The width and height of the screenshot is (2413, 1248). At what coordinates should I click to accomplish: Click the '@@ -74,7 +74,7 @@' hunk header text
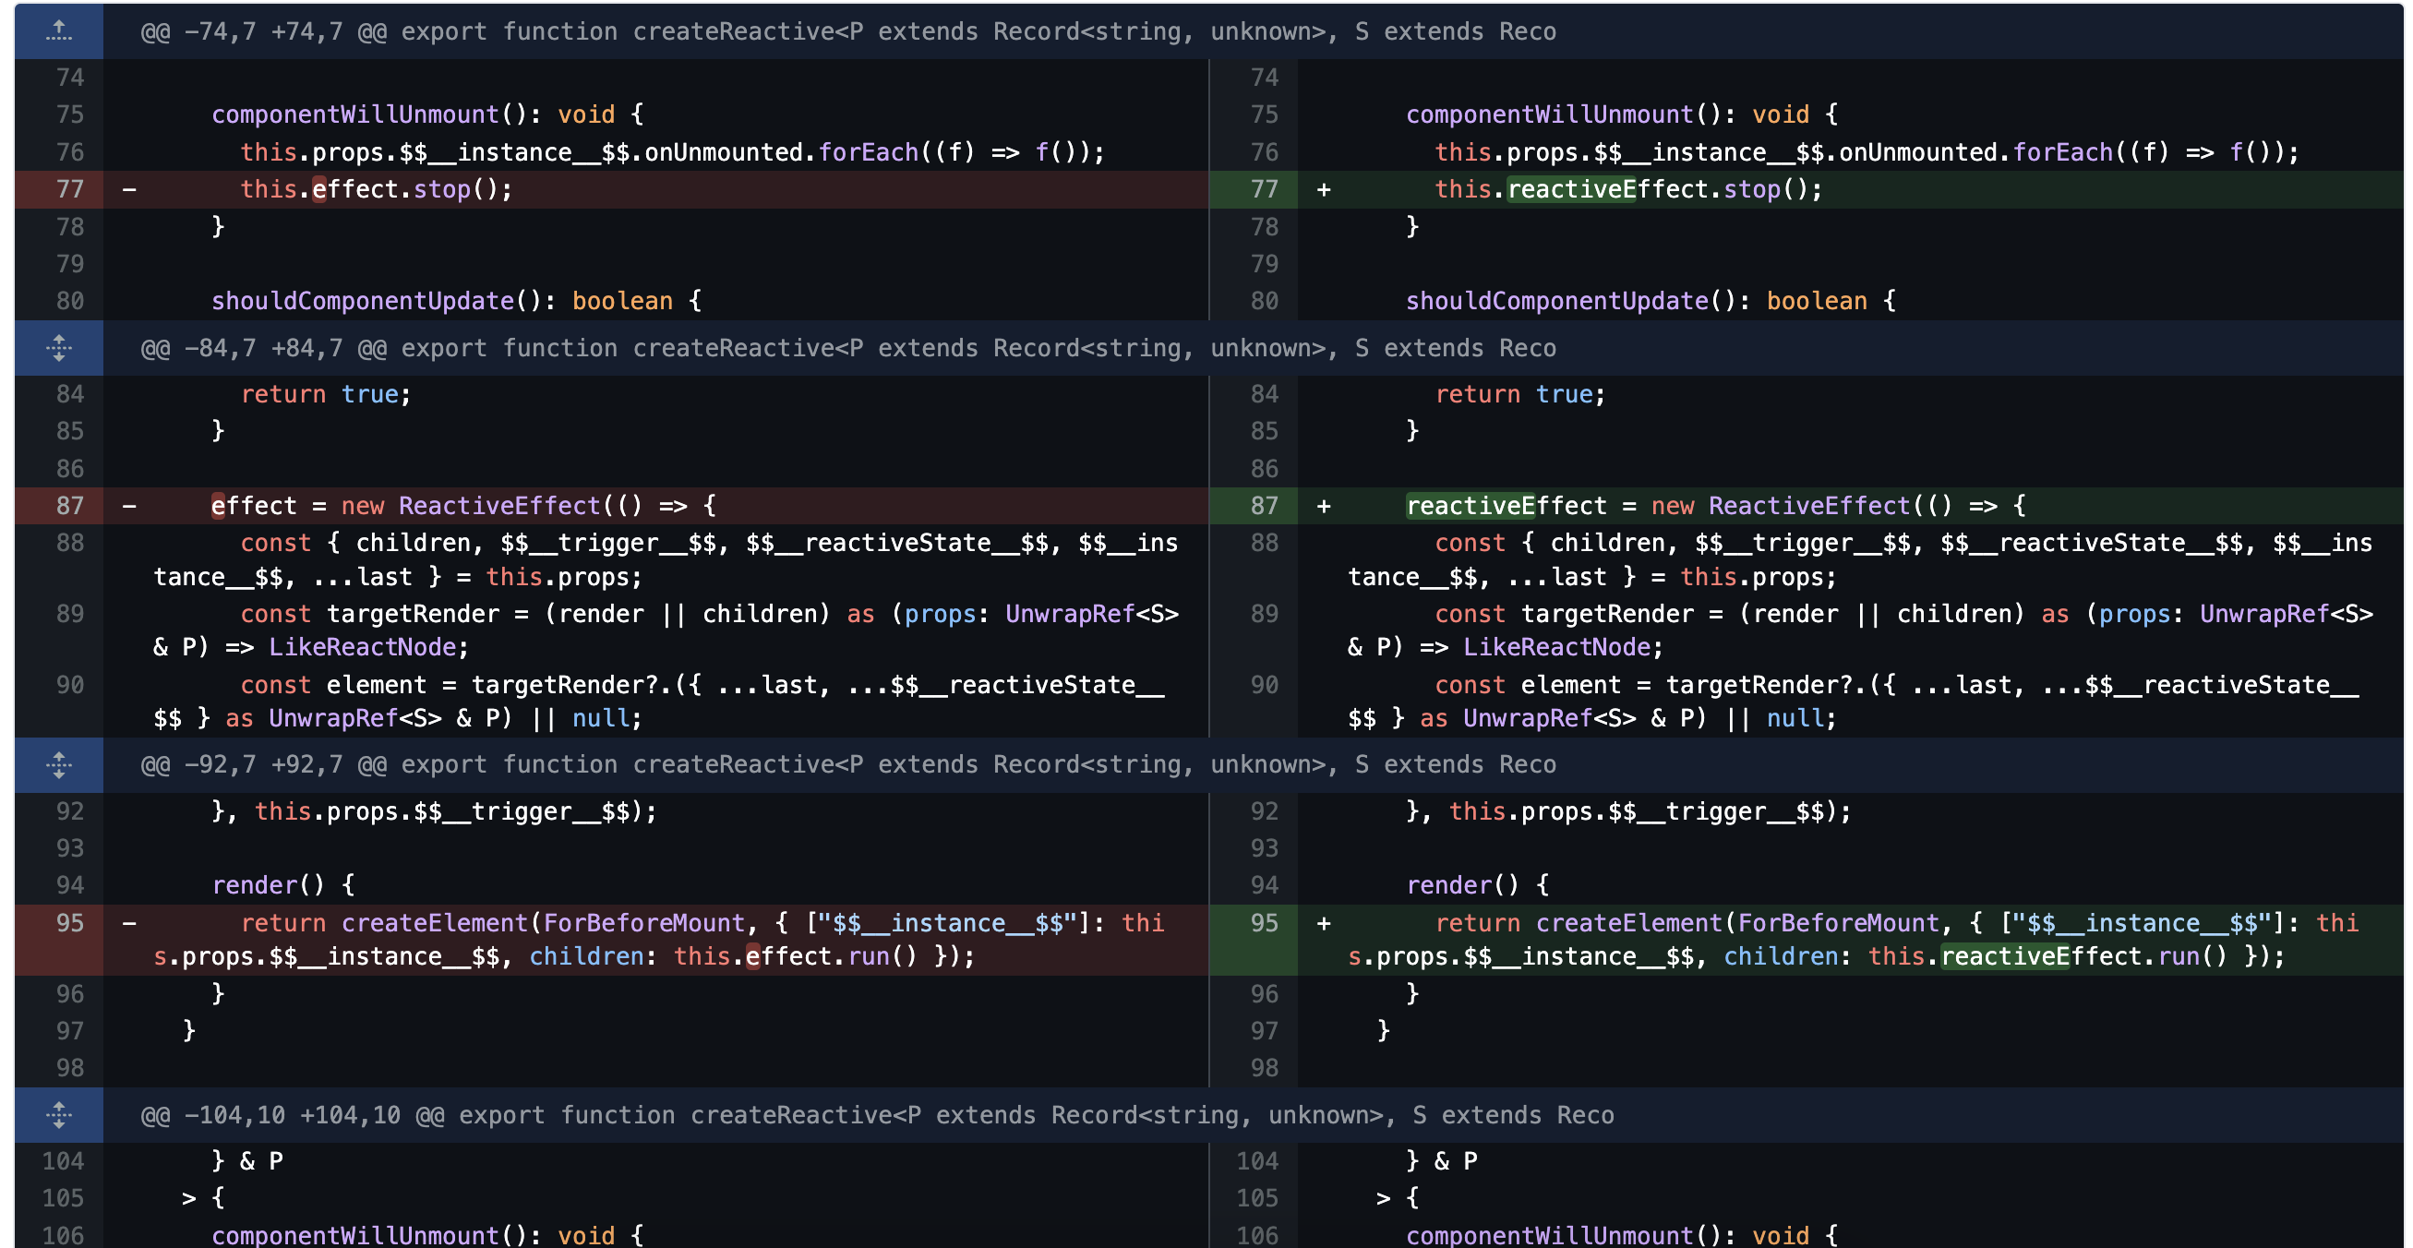[x=262, y=30]
